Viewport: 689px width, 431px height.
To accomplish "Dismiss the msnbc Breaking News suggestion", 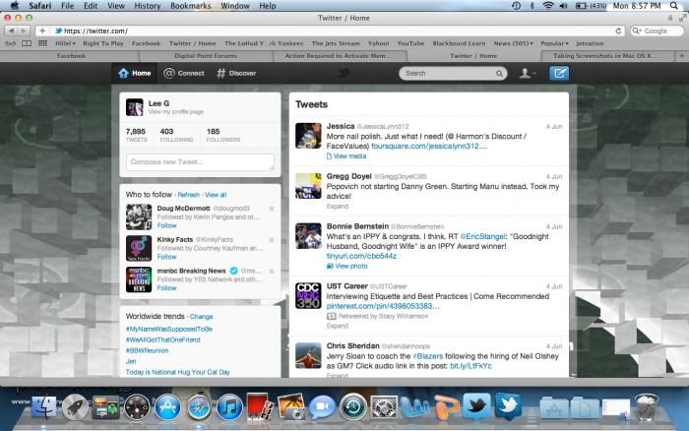I will 272,271.
